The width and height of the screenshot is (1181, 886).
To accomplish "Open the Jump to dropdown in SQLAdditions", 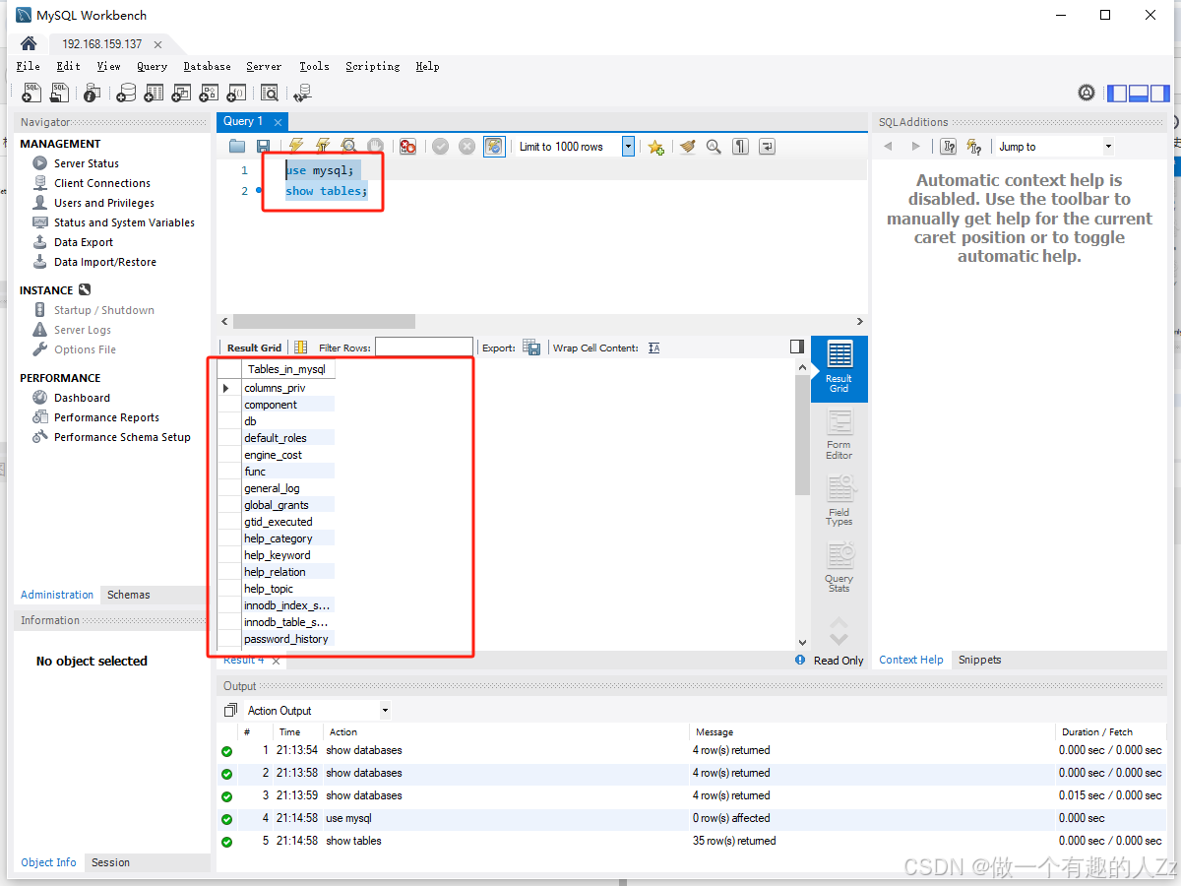I will pos(1108,147).
